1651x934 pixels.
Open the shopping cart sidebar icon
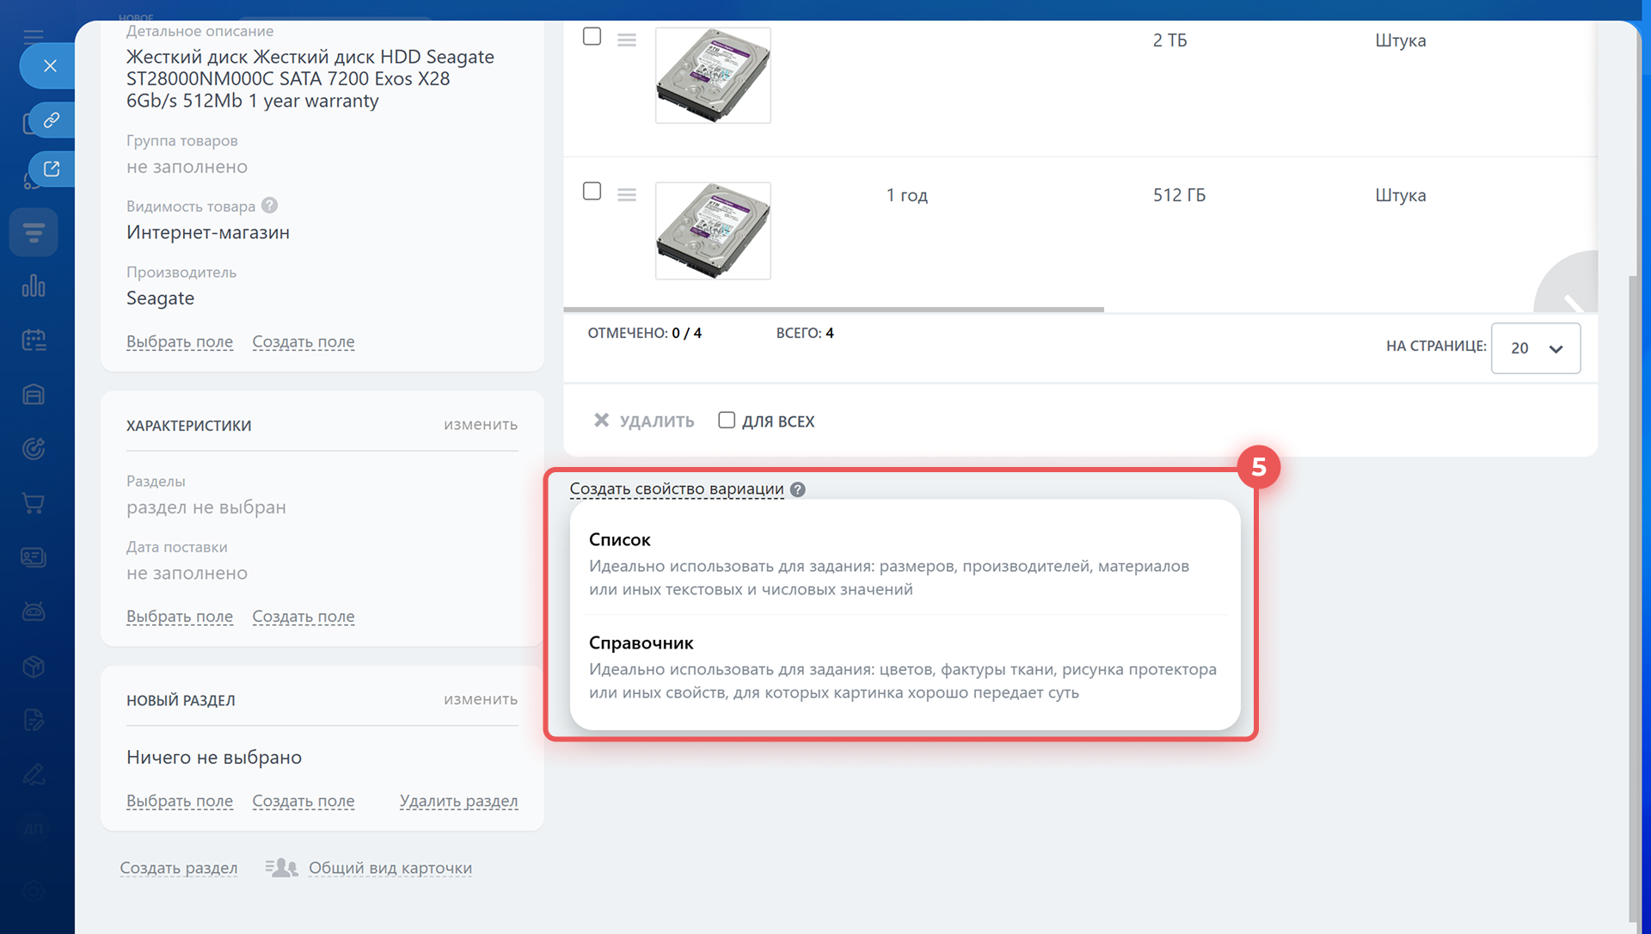[x=34, y=503]
